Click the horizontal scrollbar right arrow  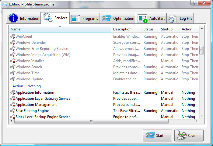(197, 121)
